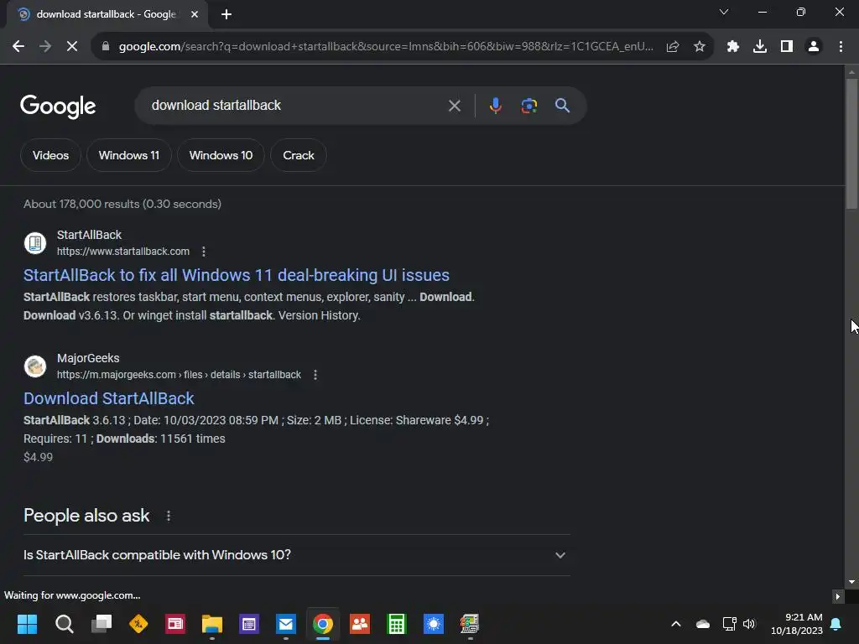Open the volume speaker tray icon

749,624
